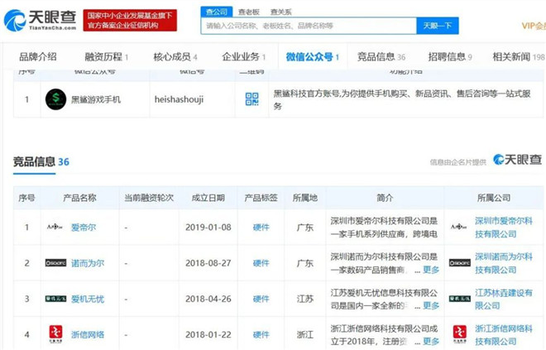Screen dimensions: 546x350
Task: Click the 天眼一下 search button
Action: [x=438, y=26]
